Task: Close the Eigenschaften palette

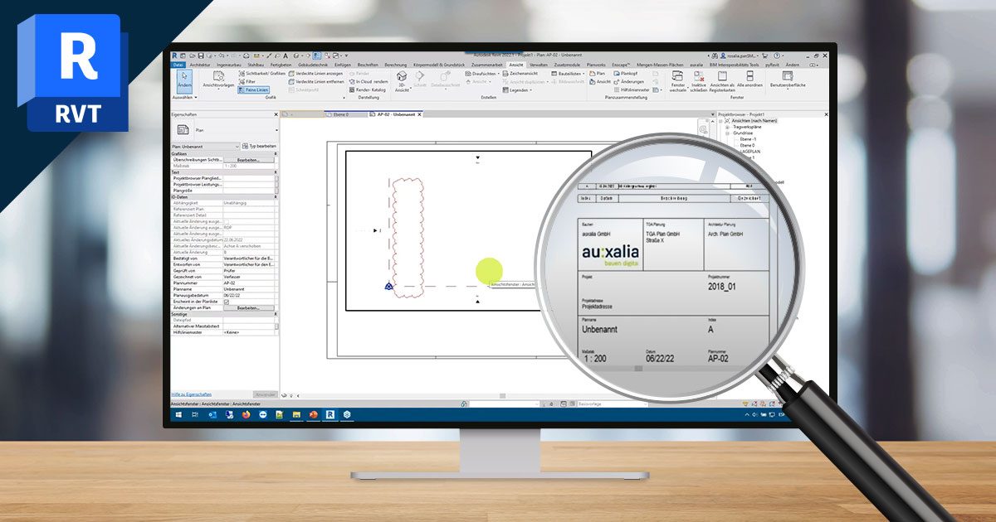Action: click(x=276, y=114)
